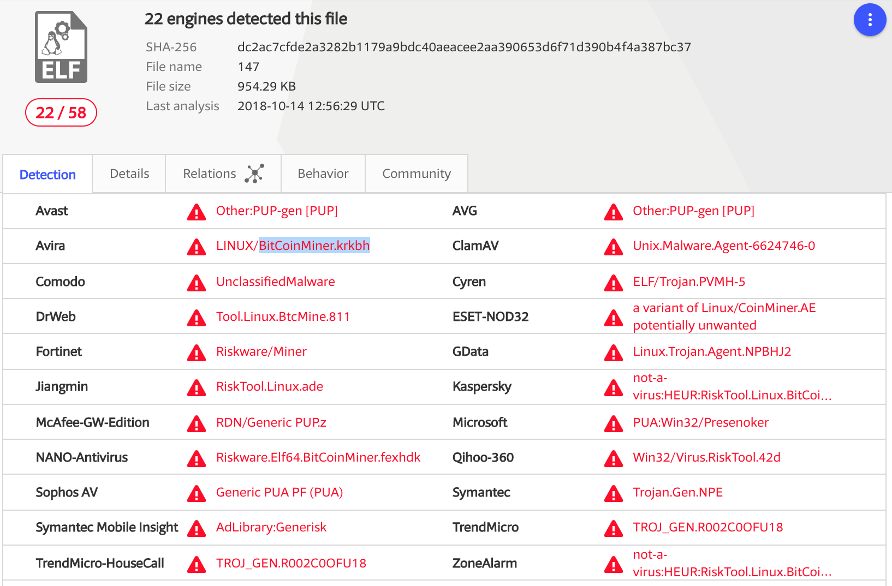This screenshot has width=892, height=586.
Task: Click AVG result Other:PUP-gen [PUP]
Action: [x=694, y=211]
